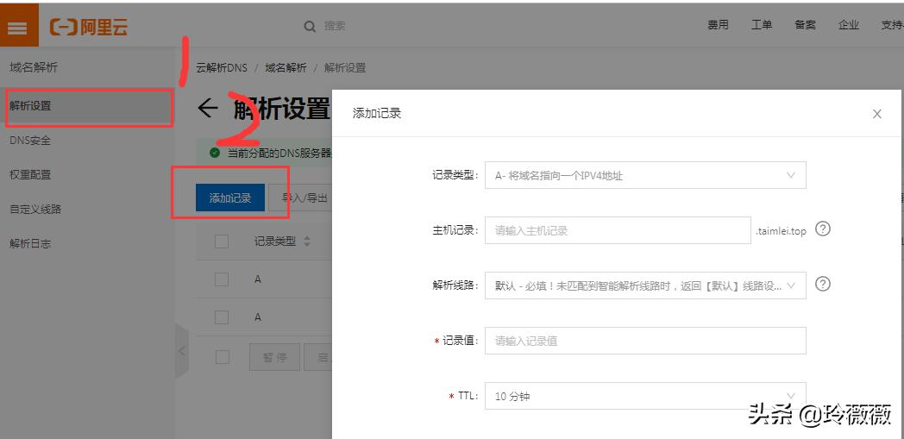Click the 暂停 batch button
Screen dimensions: 904x439
(274, 357)
